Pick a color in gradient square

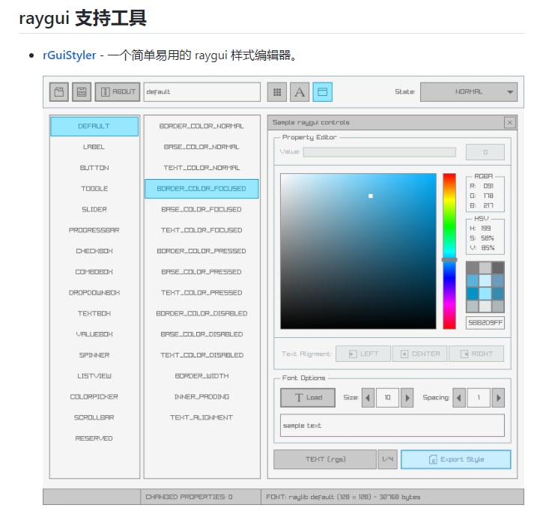tap(358, 251)
